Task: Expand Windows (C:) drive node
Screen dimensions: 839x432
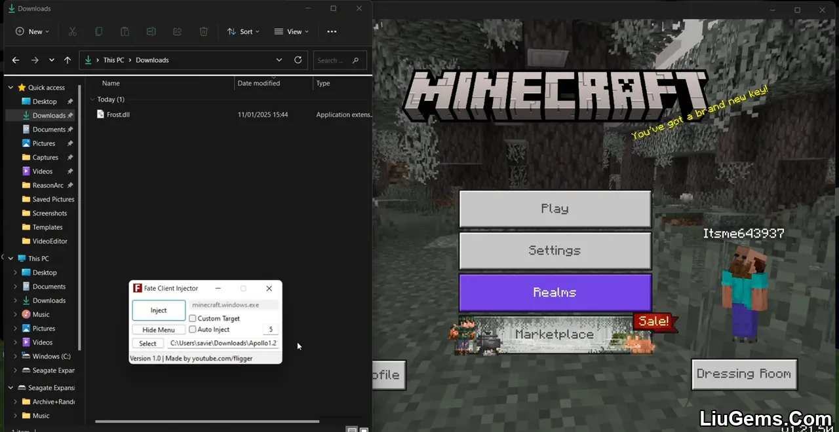Action: pos(16,356)
